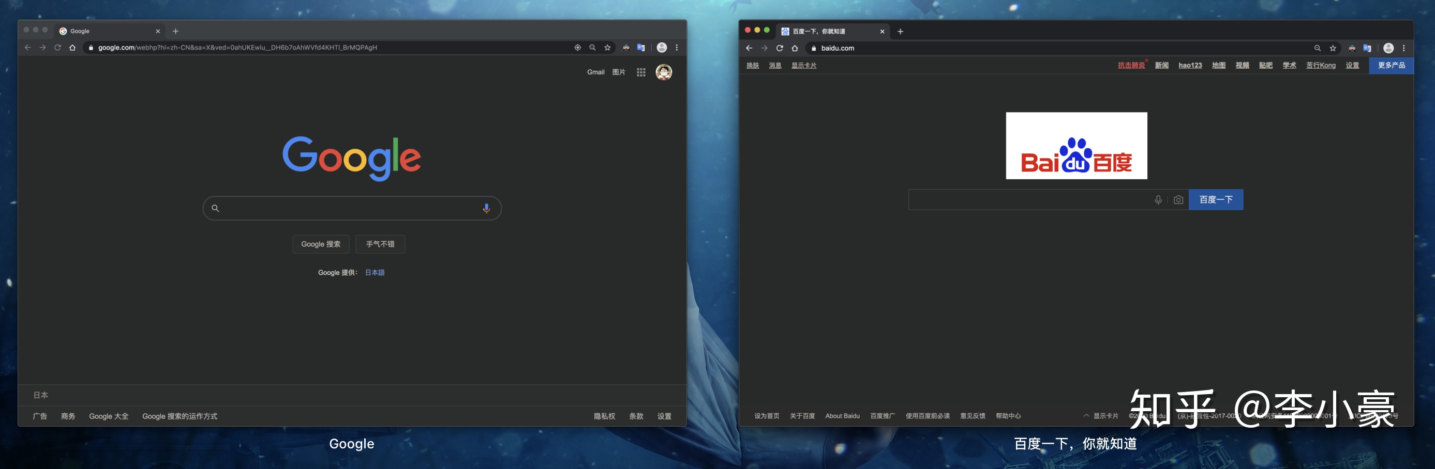
Task: Open a new tab in the Google window
Action: pos(175,31)
